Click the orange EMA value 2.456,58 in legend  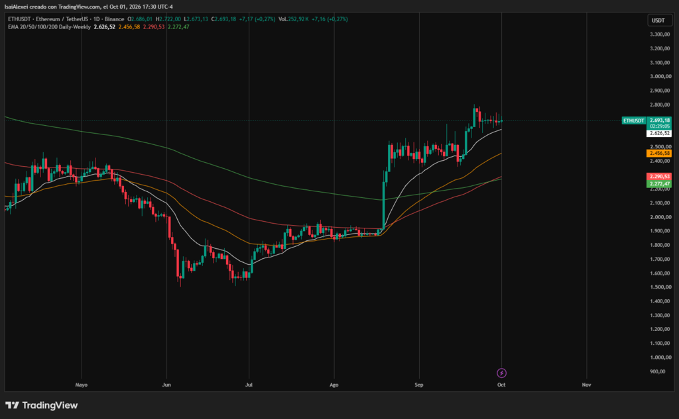pyautogui.click(x=129, y=27)
